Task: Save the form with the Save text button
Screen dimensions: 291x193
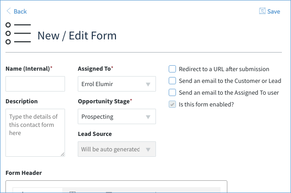Action: coord(274,11)
